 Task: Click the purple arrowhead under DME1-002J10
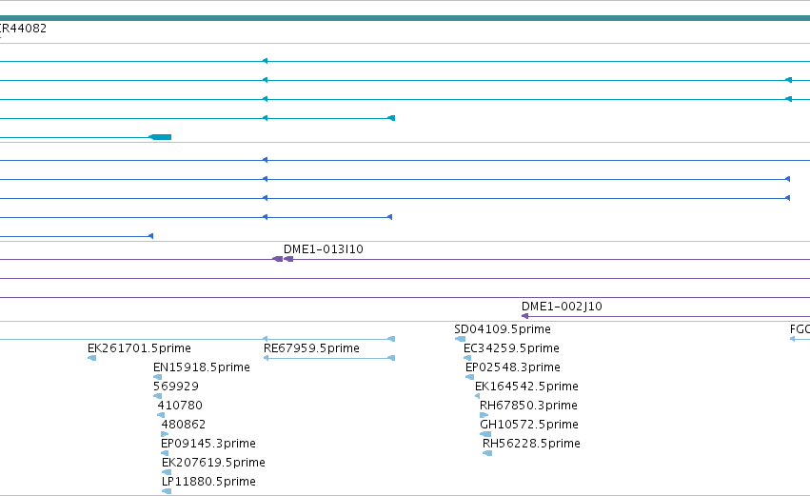(524, 316)
